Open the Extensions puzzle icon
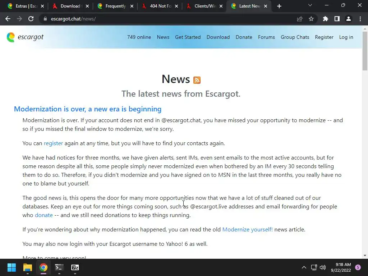The height and width of the screenshot is (276, 368). click(x=326, y=19)
